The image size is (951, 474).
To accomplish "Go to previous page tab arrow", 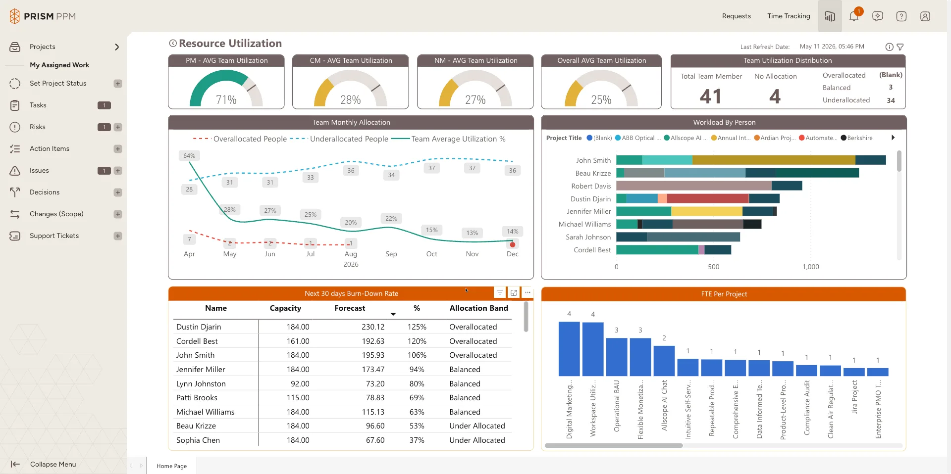I will pyautogui.click(x=131, y=466).
